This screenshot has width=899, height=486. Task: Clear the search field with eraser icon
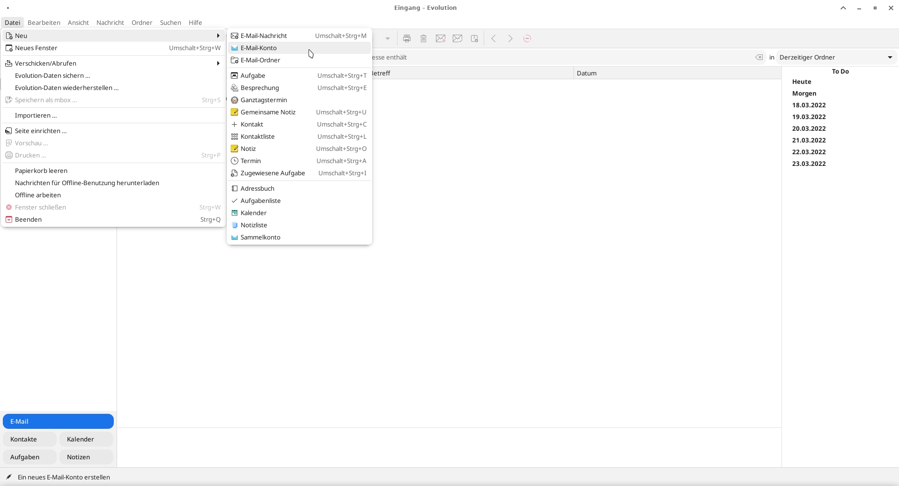tap(759, 57)
